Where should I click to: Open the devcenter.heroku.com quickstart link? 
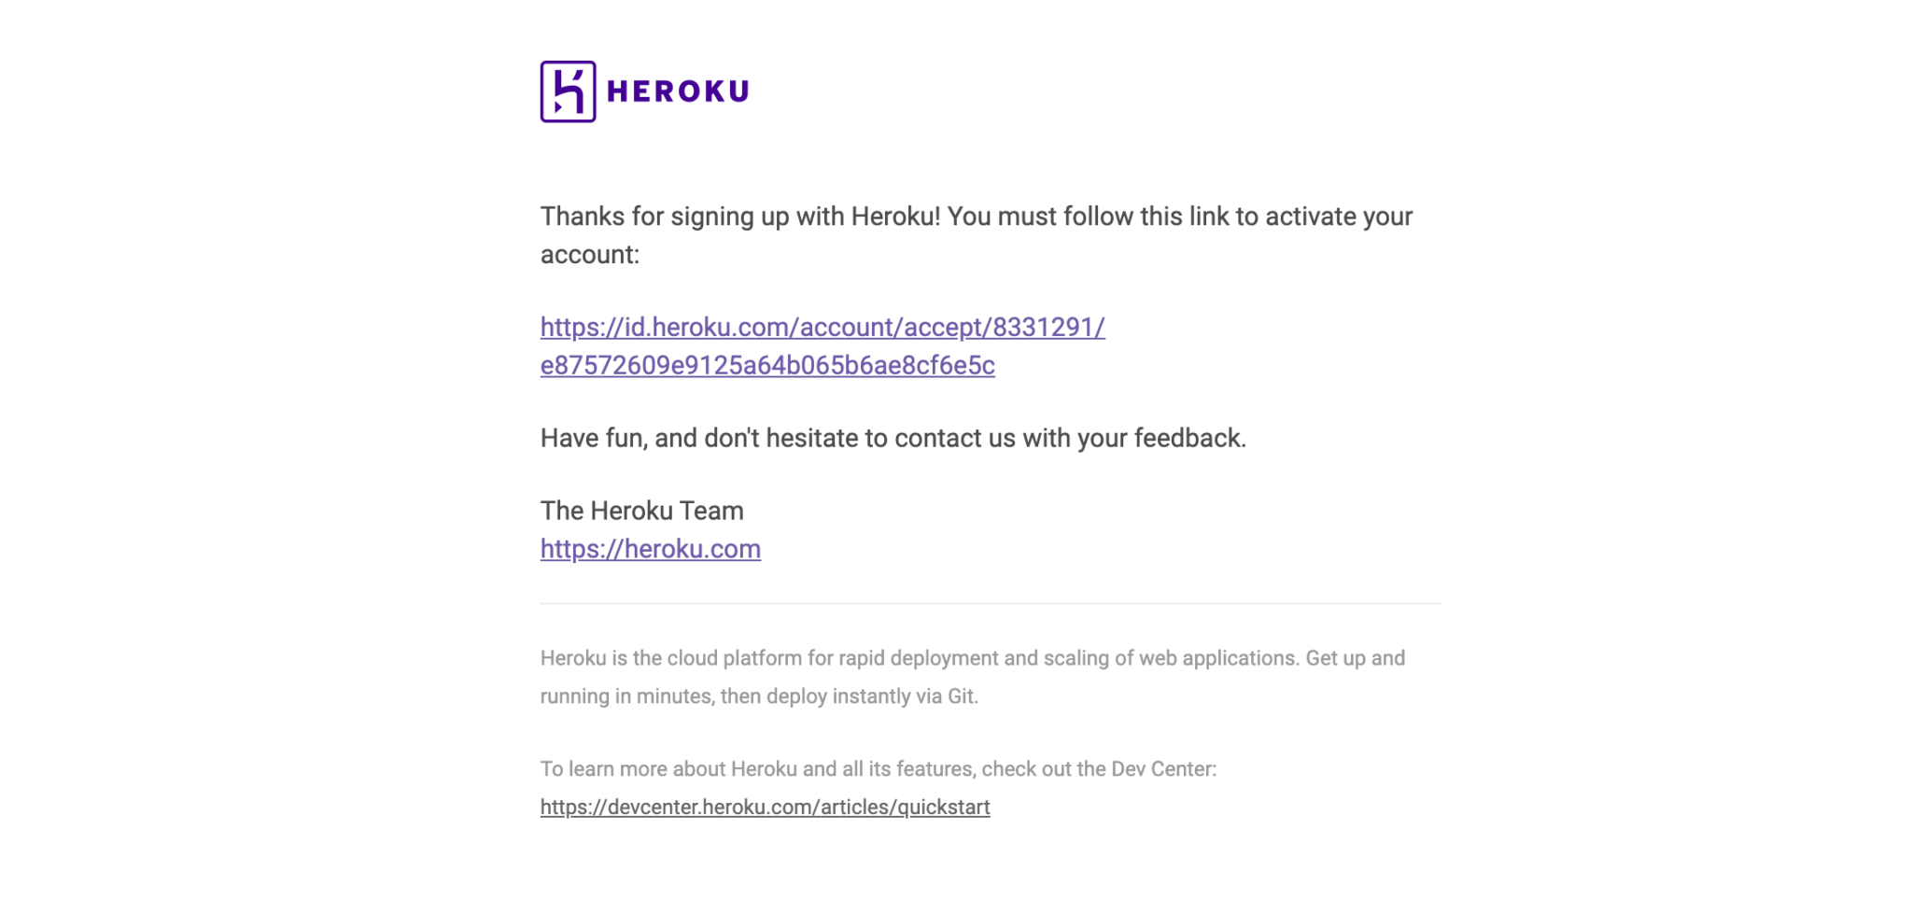pos(765,807)
